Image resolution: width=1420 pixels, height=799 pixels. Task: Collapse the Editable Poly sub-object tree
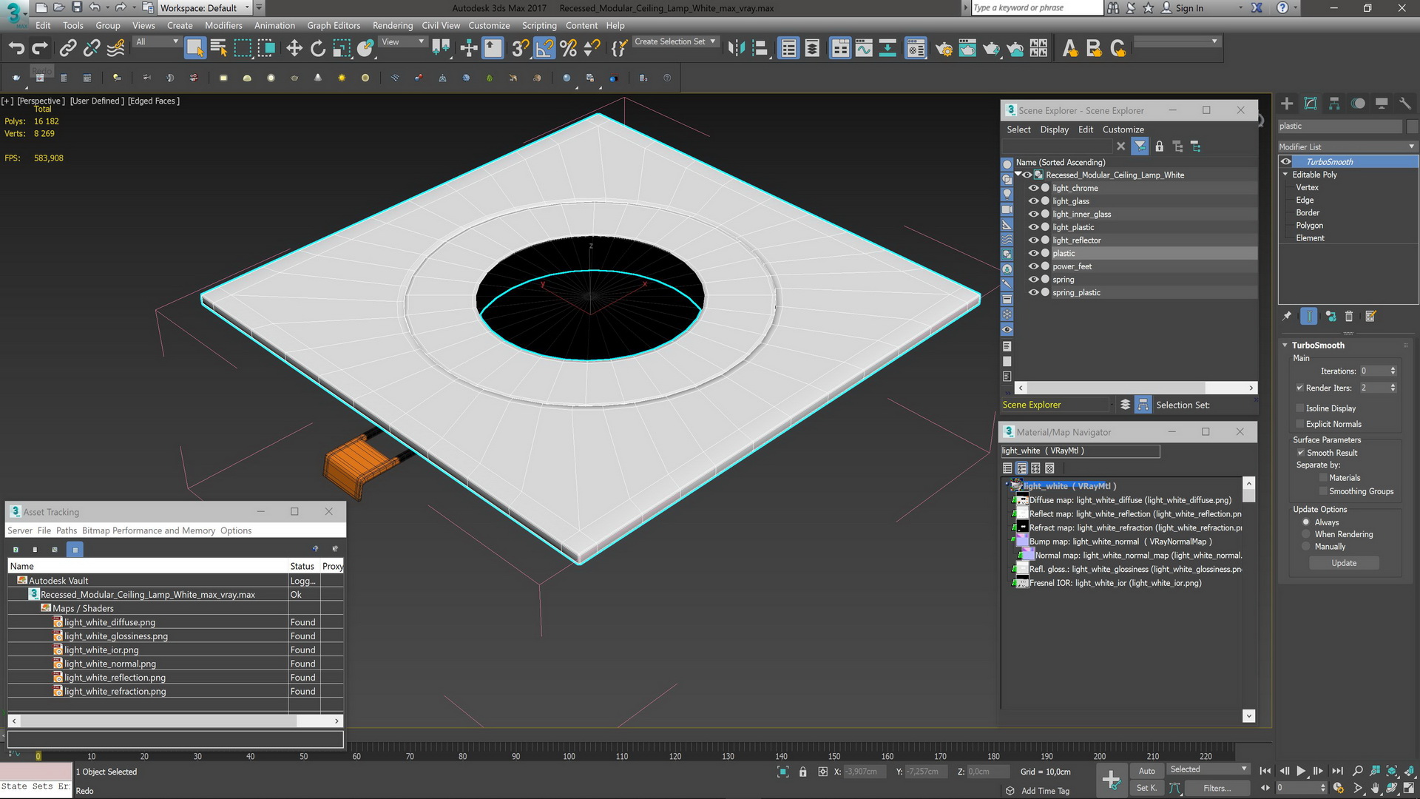(x=1285, y=175)
